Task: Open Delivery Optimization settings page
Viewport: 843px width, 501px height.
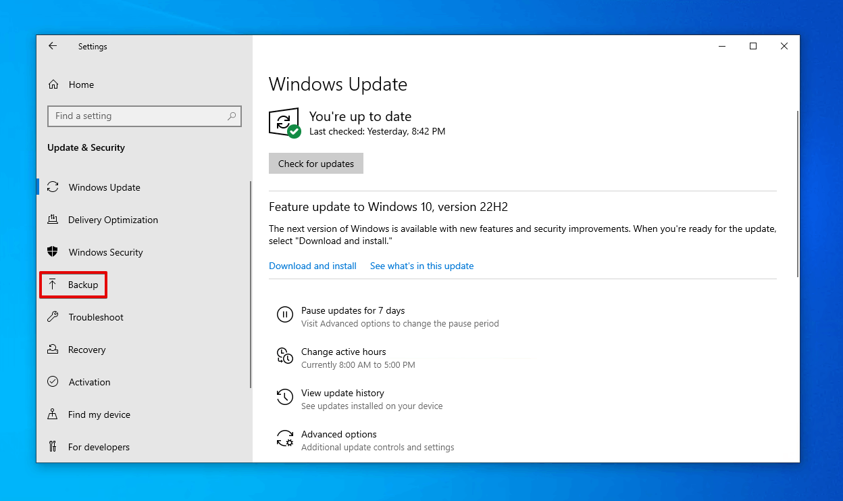Action: click(113, 220)
